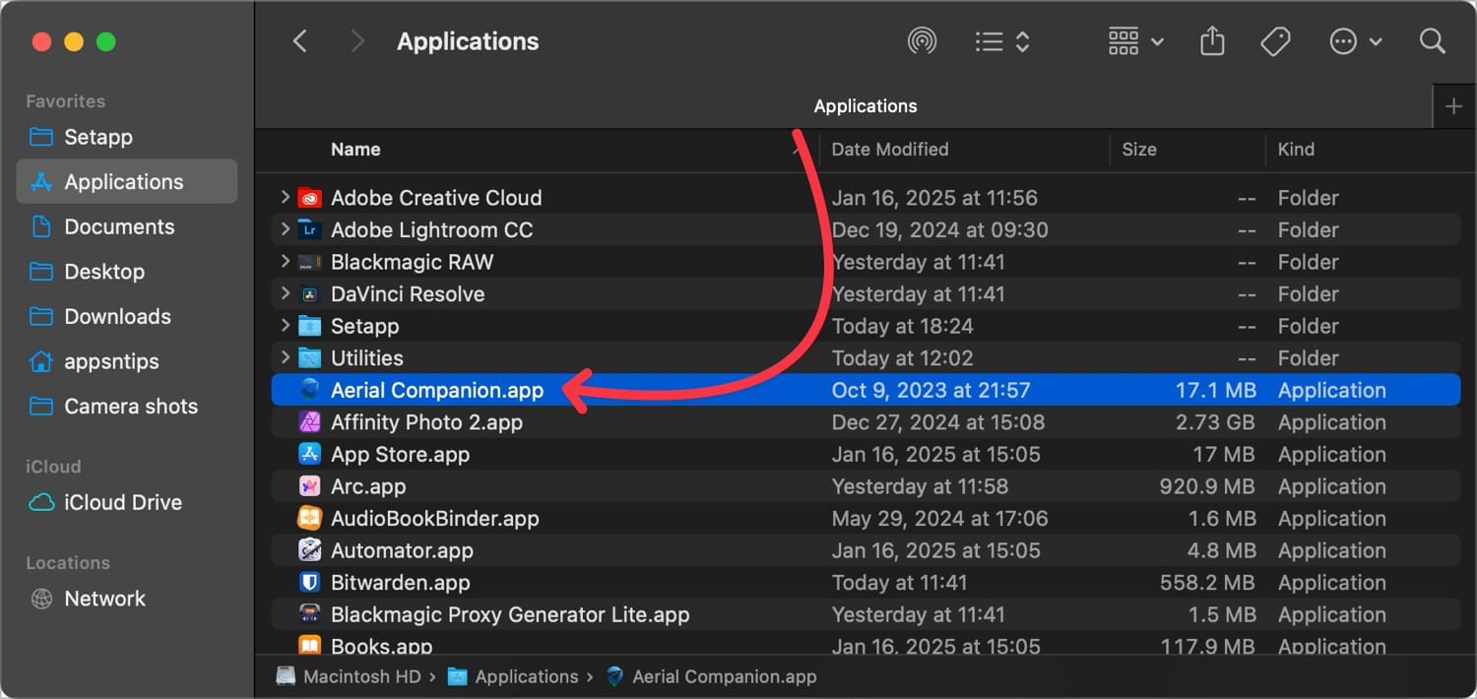Open appsntips home folder in sidebar
Screen dimensions: 1477x699
point(127,361)
